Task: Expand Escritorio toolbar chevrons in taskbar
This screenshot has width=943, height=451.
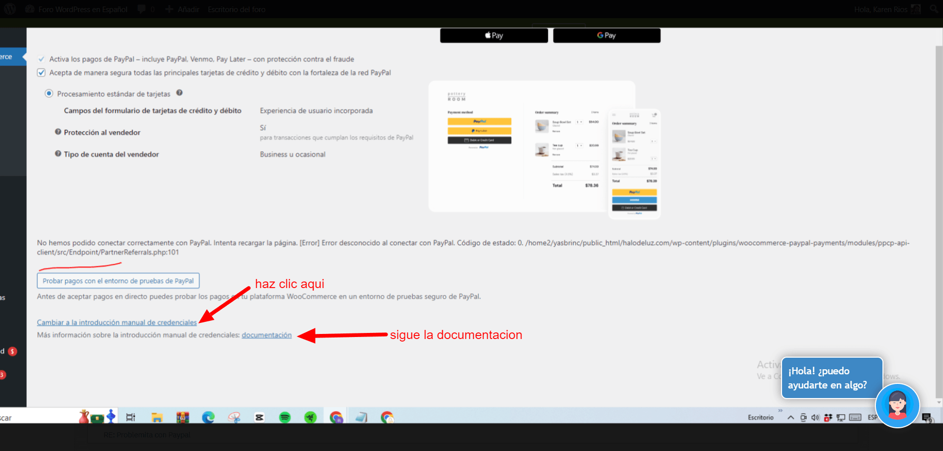Action: click(780, 411)
